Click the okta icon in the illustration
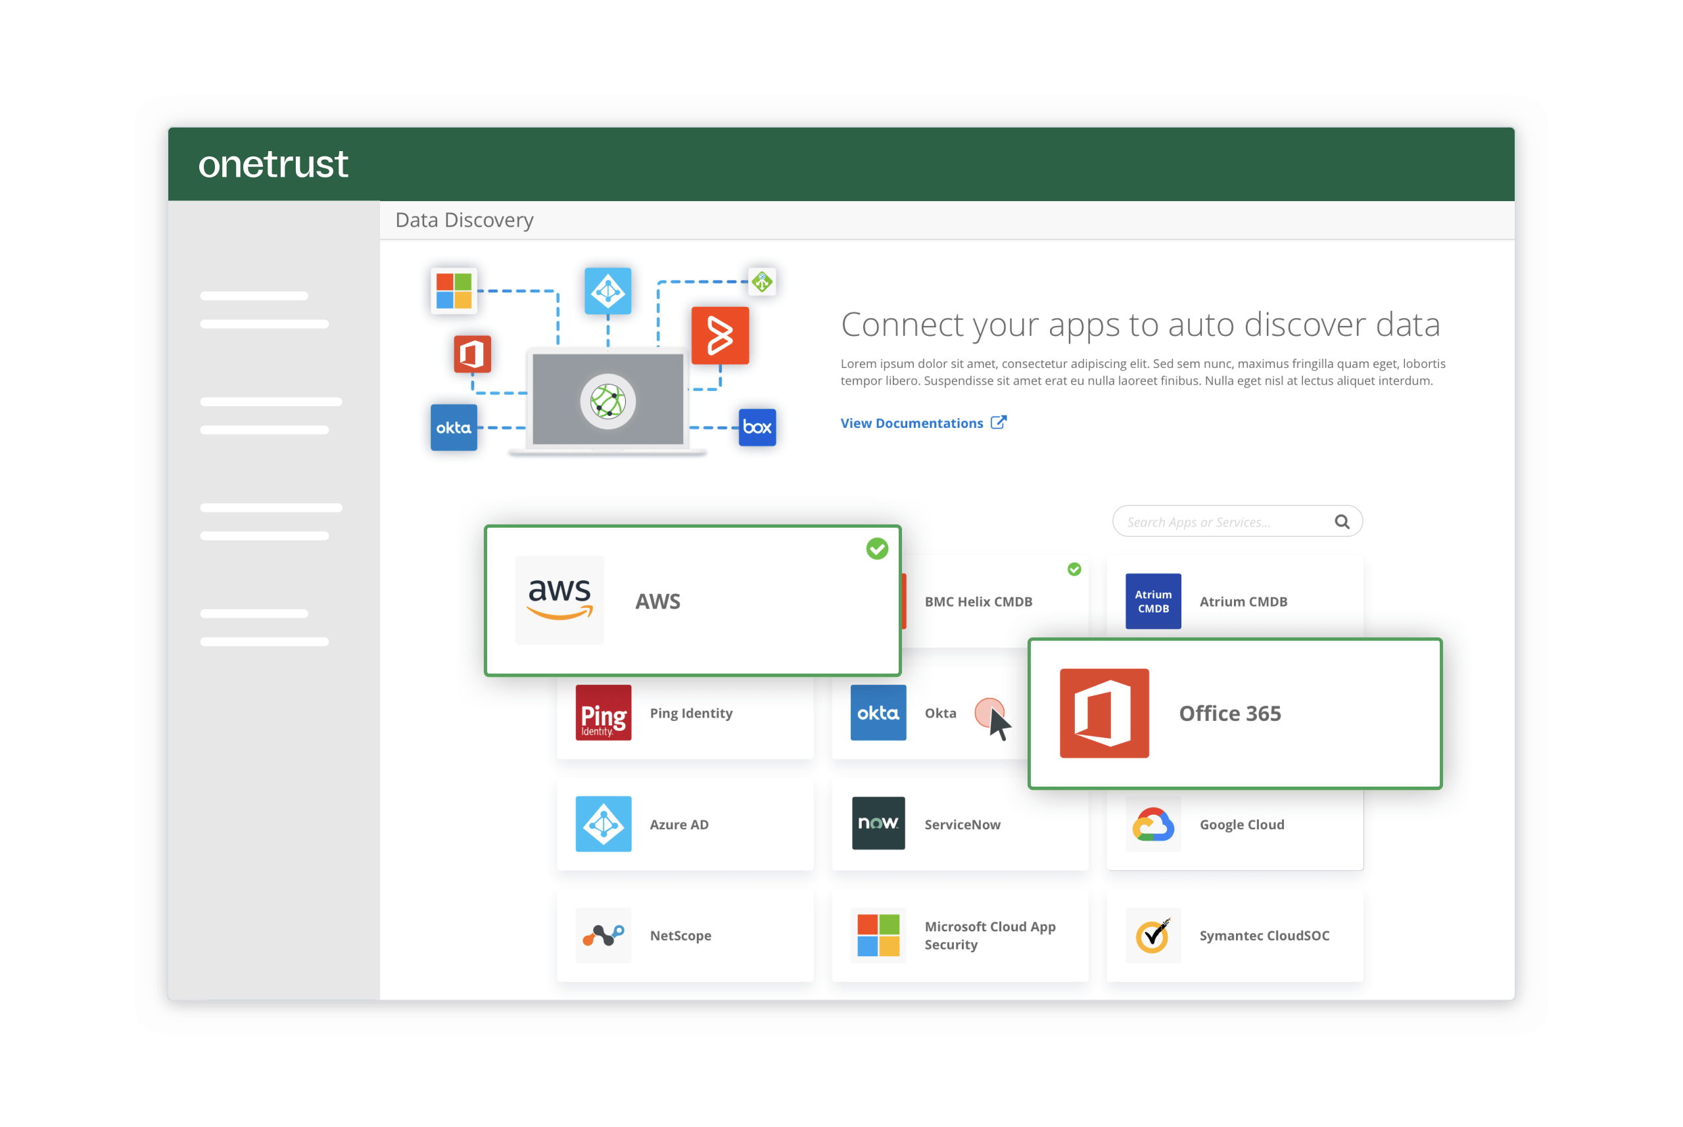 tap(454, 427)
